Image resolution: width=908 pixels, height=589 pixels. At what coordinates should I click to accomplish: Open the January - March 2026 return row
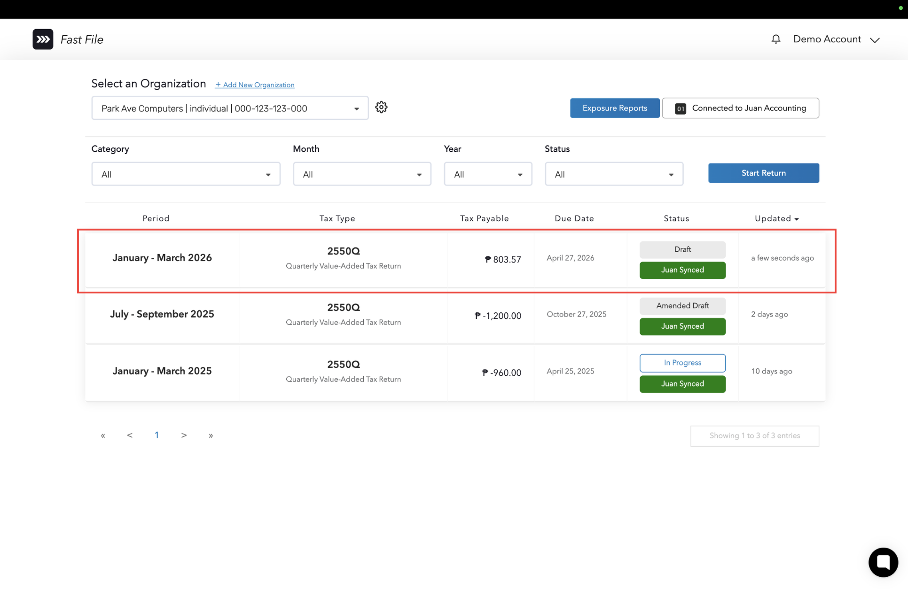click(162, 258)
